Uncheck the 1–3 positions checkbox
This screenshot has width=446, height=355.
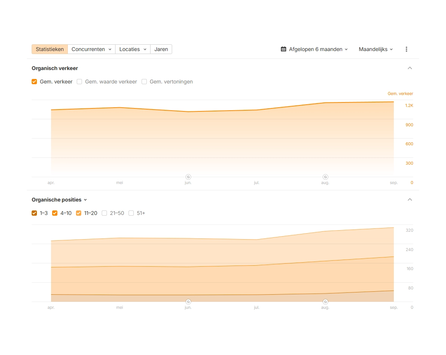coord(34,213)
